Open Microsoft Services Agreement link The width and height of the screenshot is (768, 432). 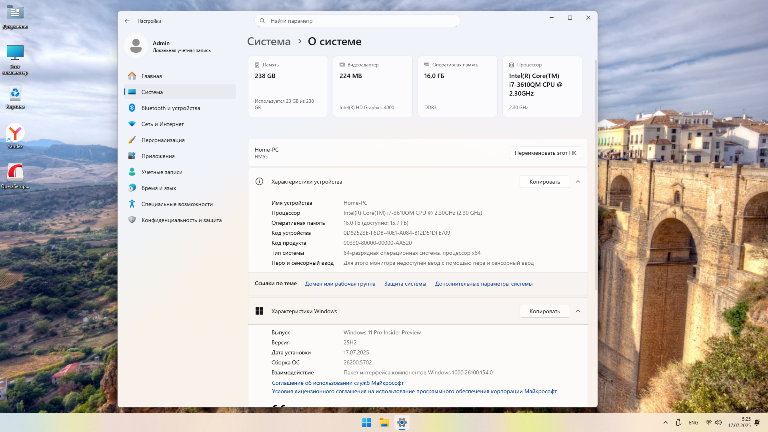click(x=338, y=383)
